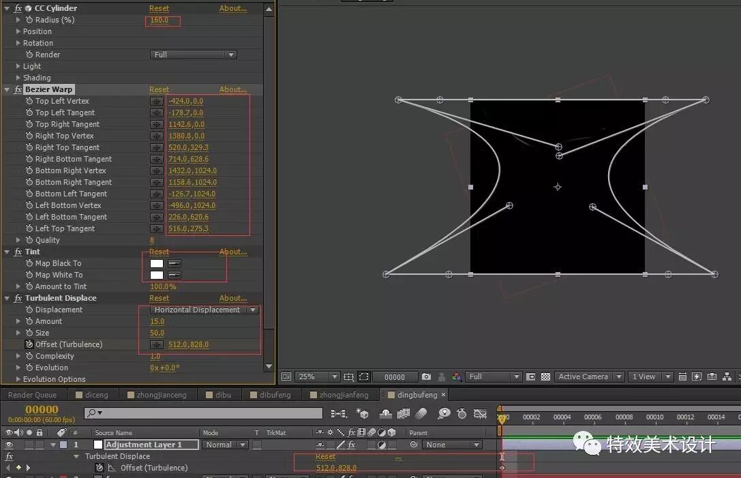Viewport: 741px width, 478px height.
Task: Click the Brainstorm lightbulb icon in timeline
Action: pyautogui.click(x=444, y=414)
